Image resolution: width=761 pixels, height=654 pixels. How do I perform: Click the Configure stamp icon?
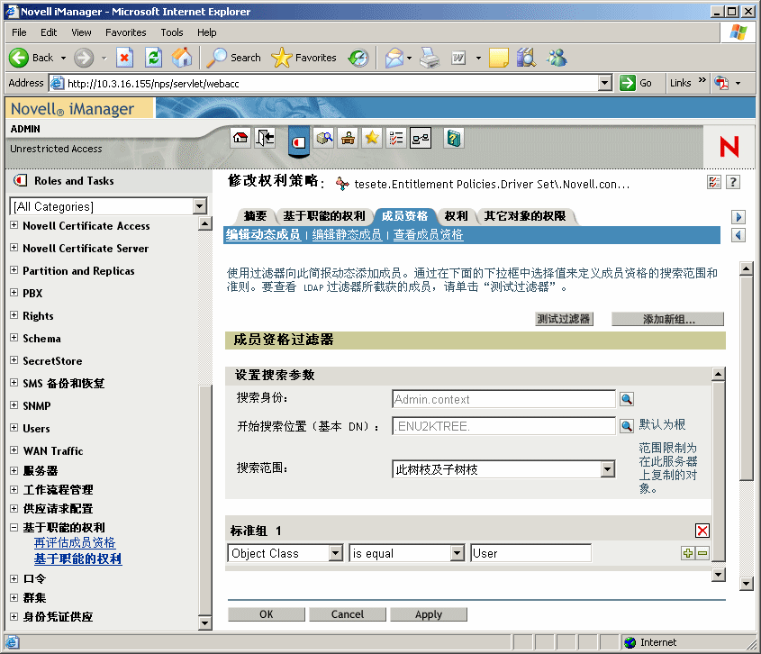pos(348,138)
